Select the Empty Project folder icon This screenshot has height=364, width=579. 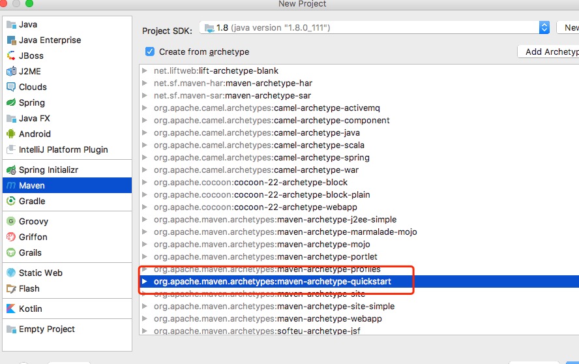[x=12, y=329]
